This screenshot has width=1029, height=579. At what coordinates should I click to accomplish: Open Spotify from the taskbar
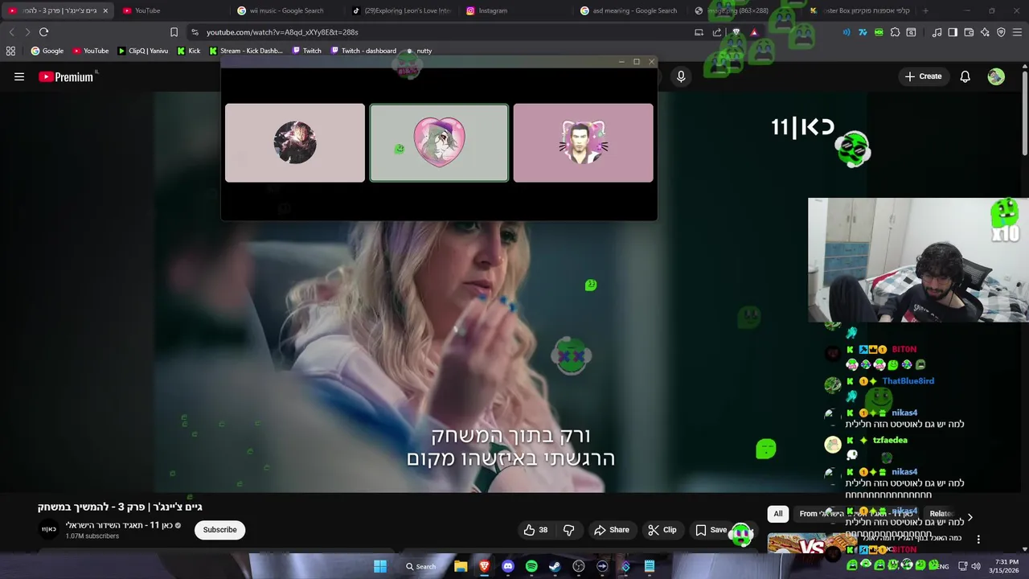click(x=531, y=566)
